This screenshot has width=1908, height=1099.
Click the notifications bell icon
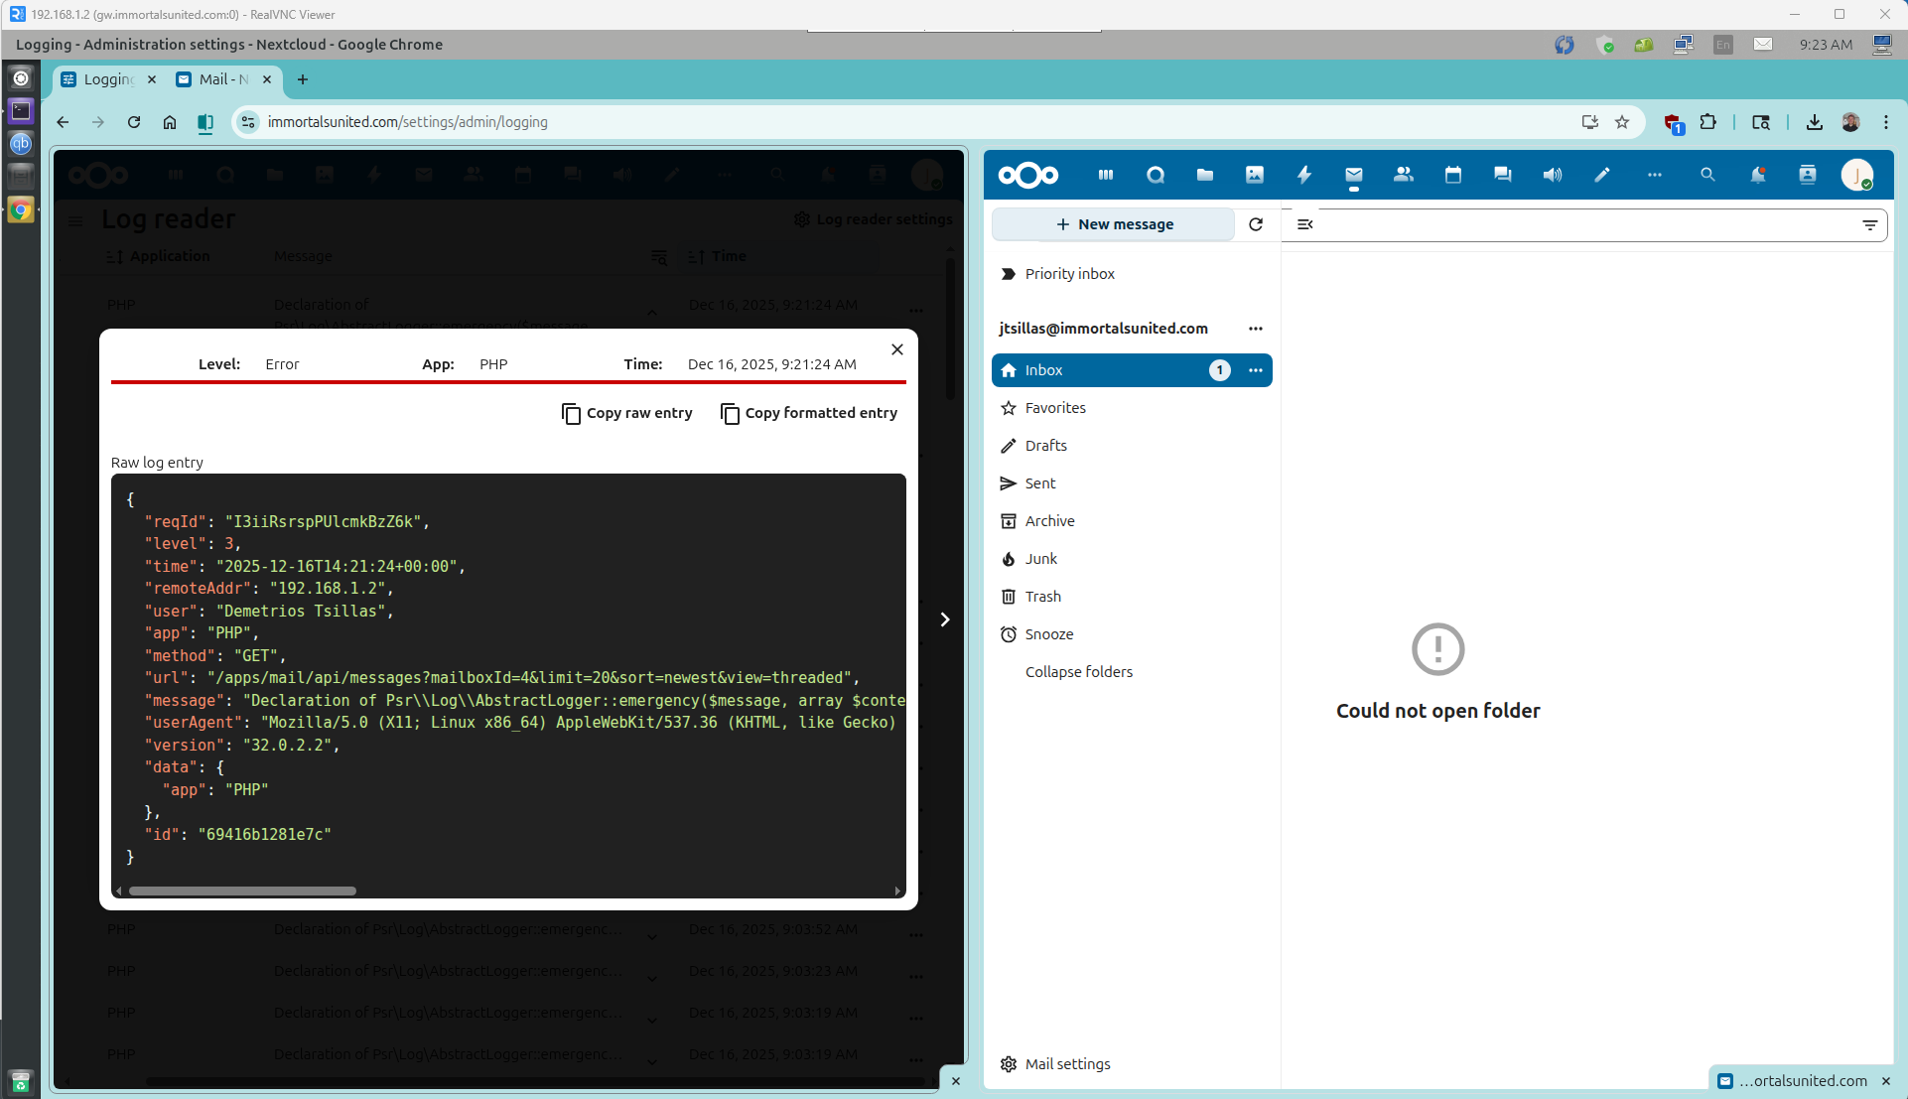tap(1757, 175)
